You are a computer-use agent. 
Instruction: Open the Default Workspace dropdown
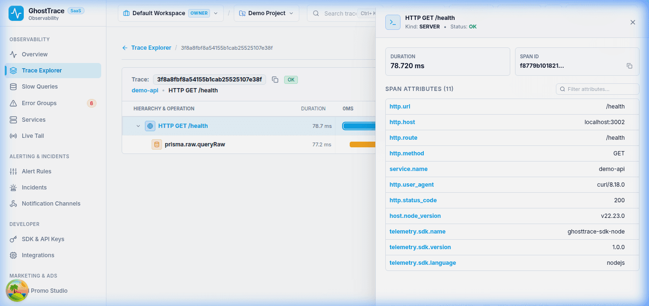point(171,13)
